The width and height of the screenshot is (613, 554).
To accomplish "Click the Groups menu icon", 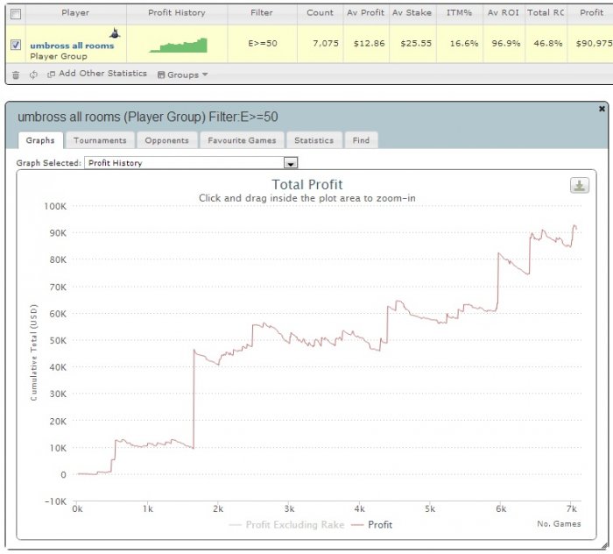I will pyautogui.click(x=161, y=75).
